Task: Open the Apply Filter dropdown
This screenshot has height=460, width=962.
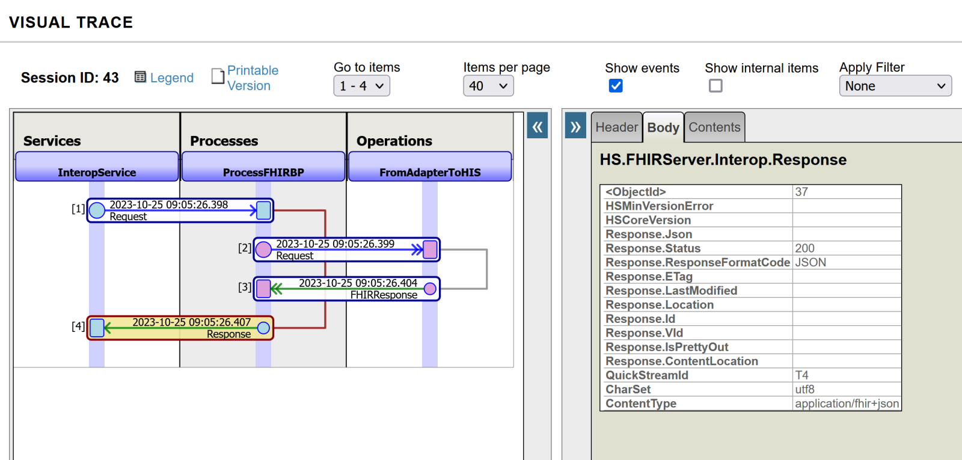Action: (x=895, y=86)
